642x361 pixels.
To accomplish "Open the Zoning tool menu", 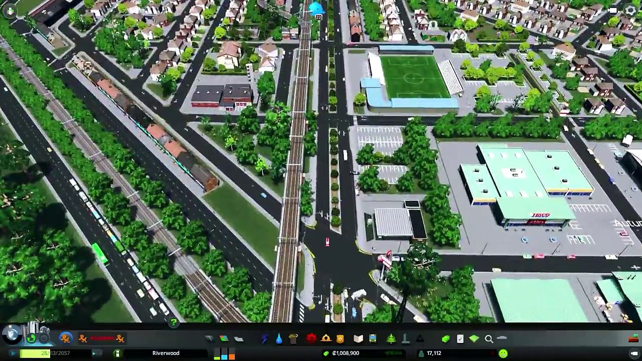I will (224, 339).
